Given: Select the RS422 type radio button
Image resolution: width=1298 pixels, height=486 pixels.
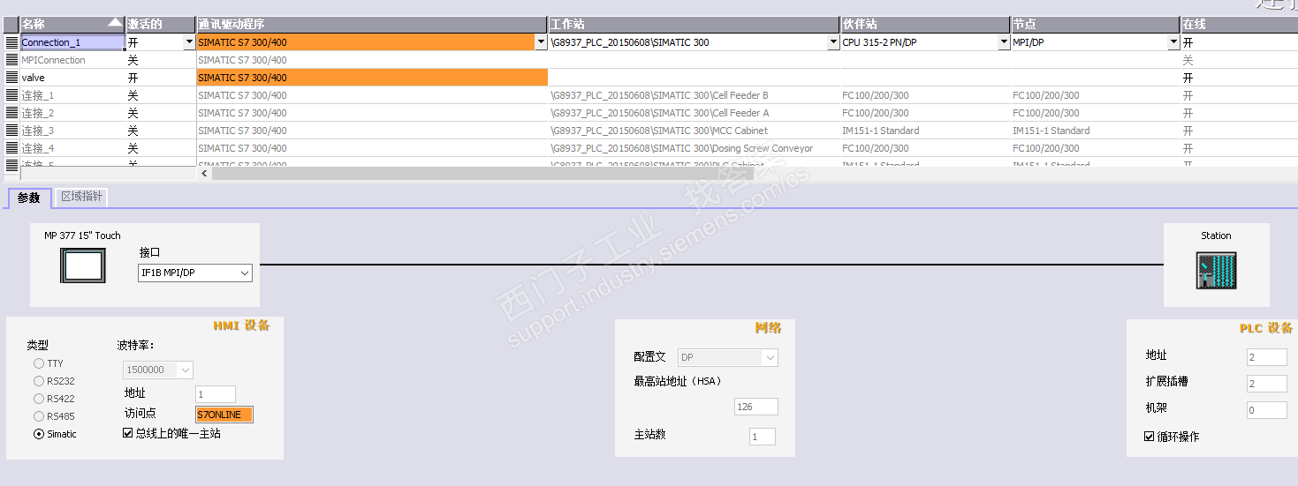Looking at the screenshot, I should pyautogui.click(x=39, y=399).
